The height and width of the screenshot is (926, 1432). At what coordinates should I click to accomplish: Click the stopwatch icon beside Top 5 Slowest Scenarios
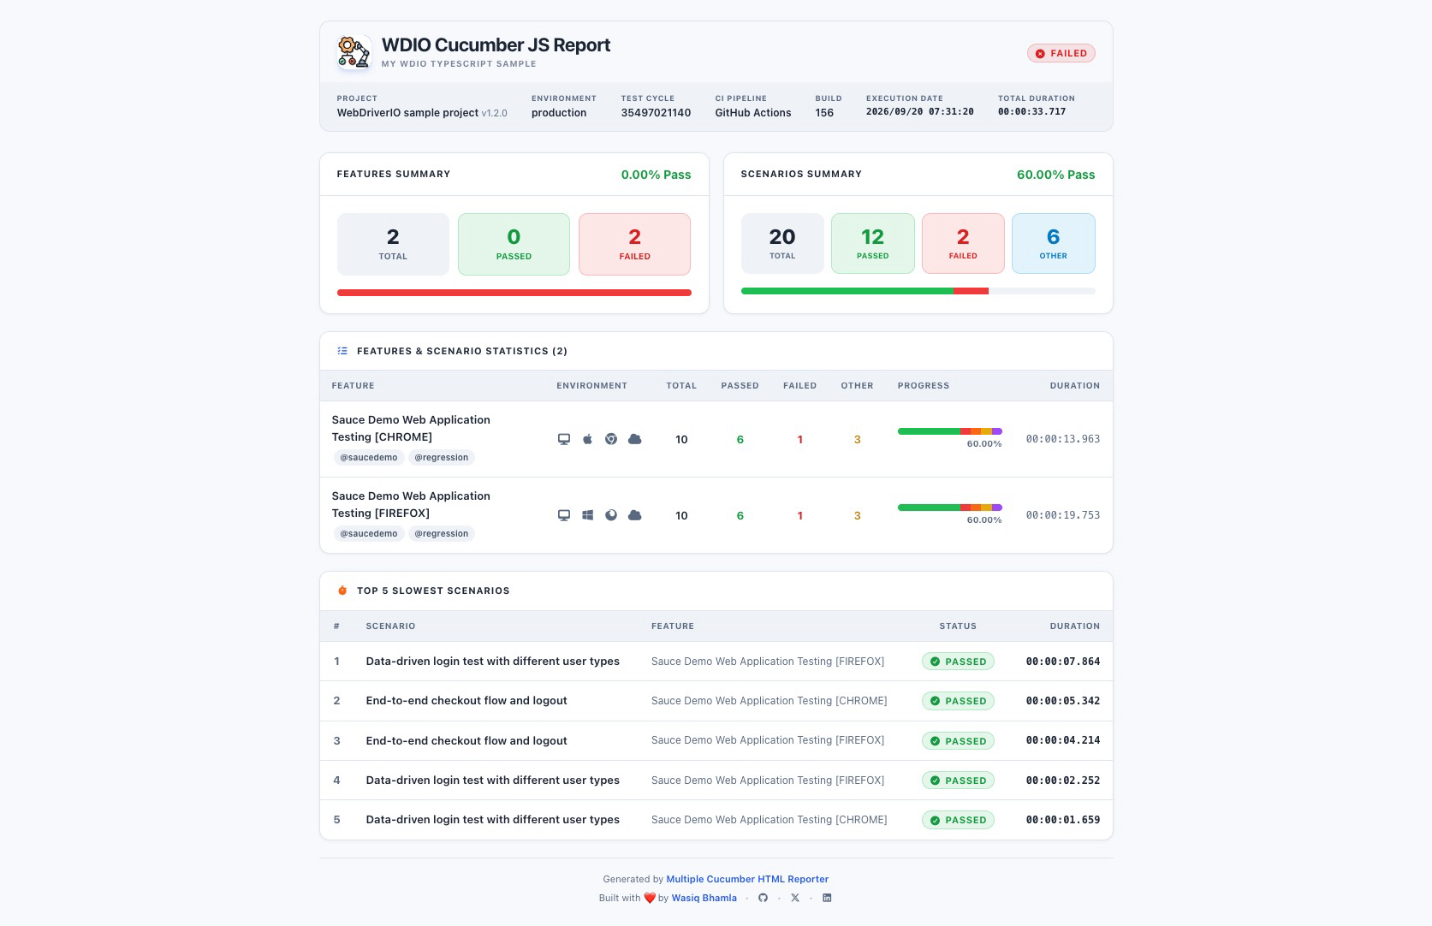(342, 591)
